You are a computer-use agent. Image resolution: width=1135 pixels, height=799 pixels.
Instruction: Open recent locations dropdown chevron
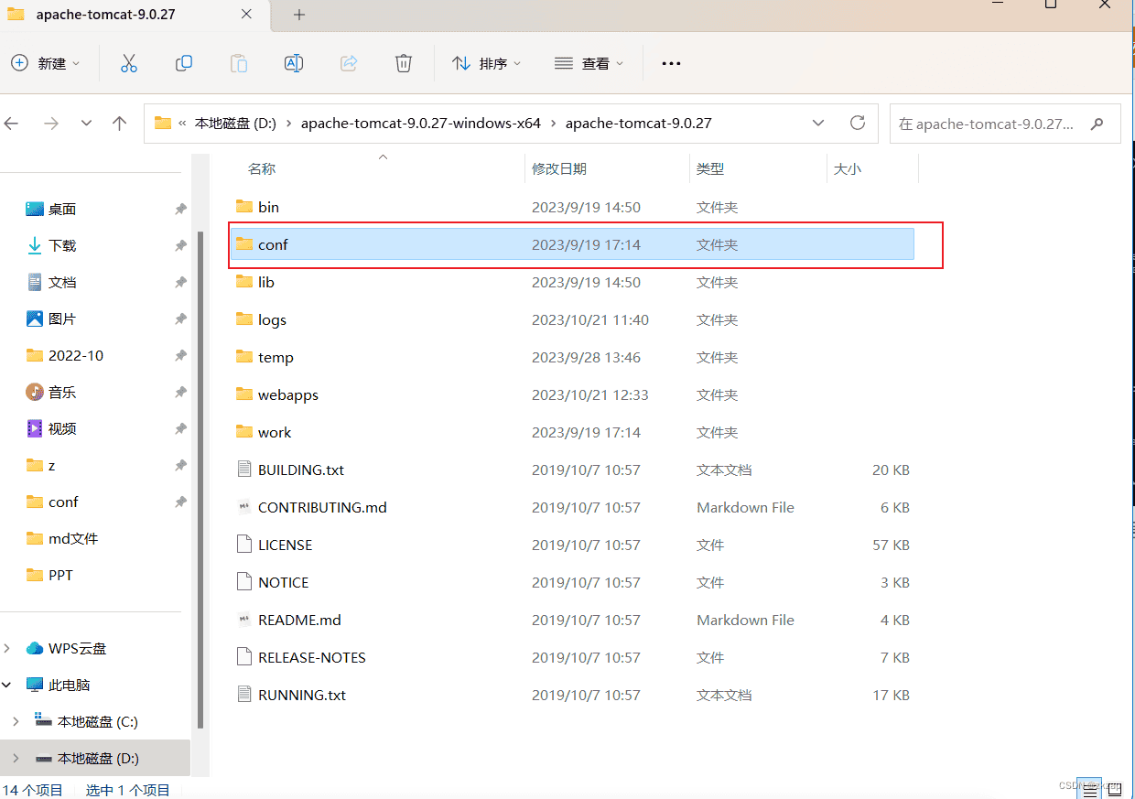tap(86, 123)
